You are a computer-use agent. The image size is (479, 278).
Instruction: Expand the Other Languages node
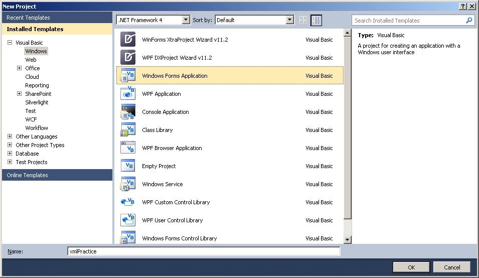(x=10, y=136)
